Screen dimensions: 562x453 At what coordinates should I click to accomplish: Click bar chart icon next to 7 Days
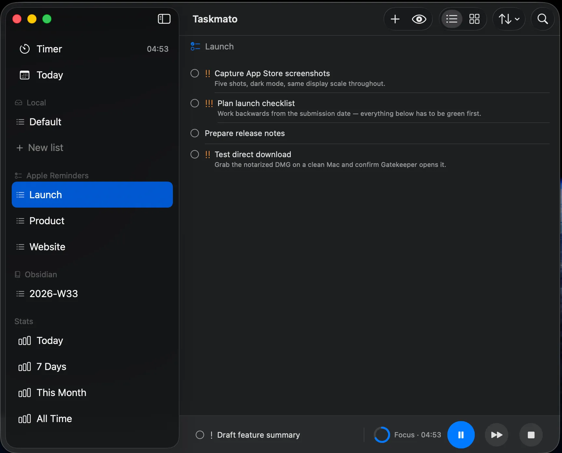(25, 367)
